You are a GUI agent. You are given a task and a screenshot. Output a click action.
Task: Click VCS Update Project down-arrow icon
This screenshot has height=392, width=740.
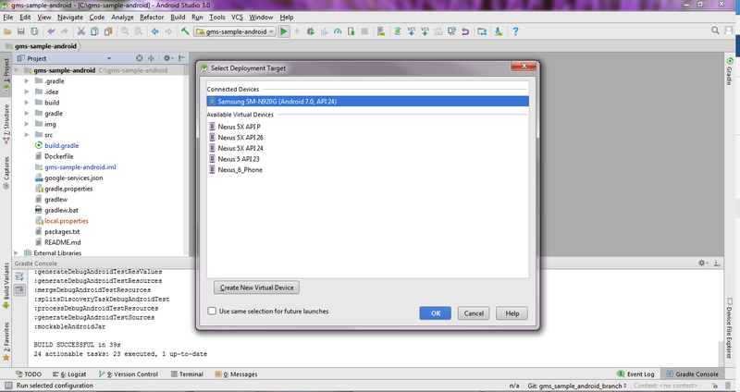[411, 31]
